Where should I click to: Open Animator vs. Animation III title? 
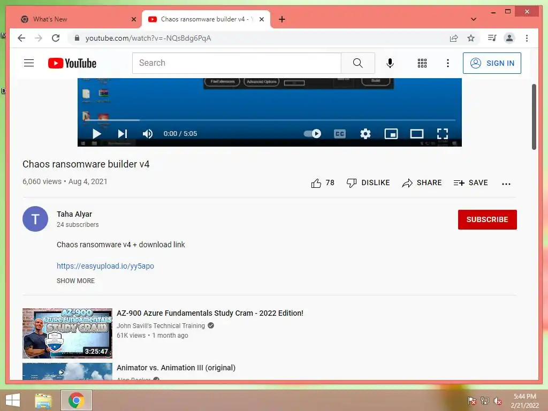coord(176,368)
